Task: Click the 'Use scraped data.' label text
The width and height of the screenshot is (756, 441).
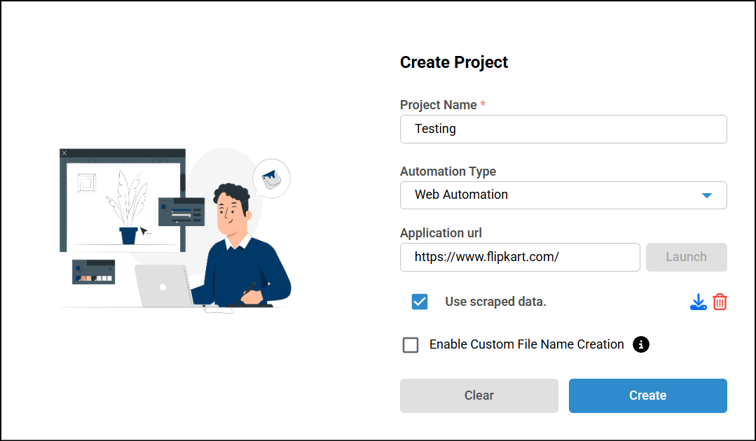Action: point(495,302)
